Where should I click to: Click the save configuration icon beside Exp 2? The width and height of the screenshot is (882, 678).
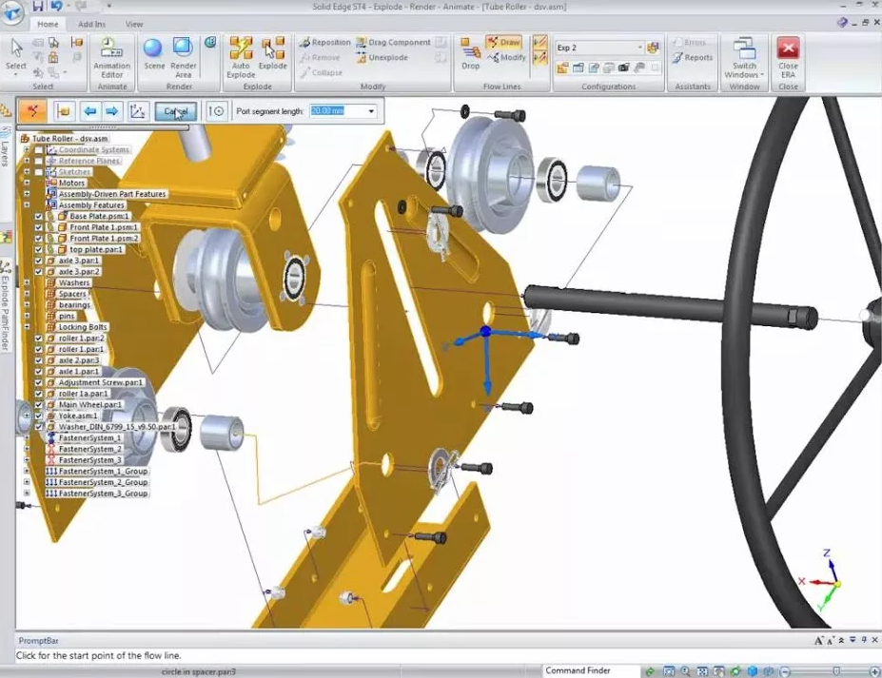point(653,48)
